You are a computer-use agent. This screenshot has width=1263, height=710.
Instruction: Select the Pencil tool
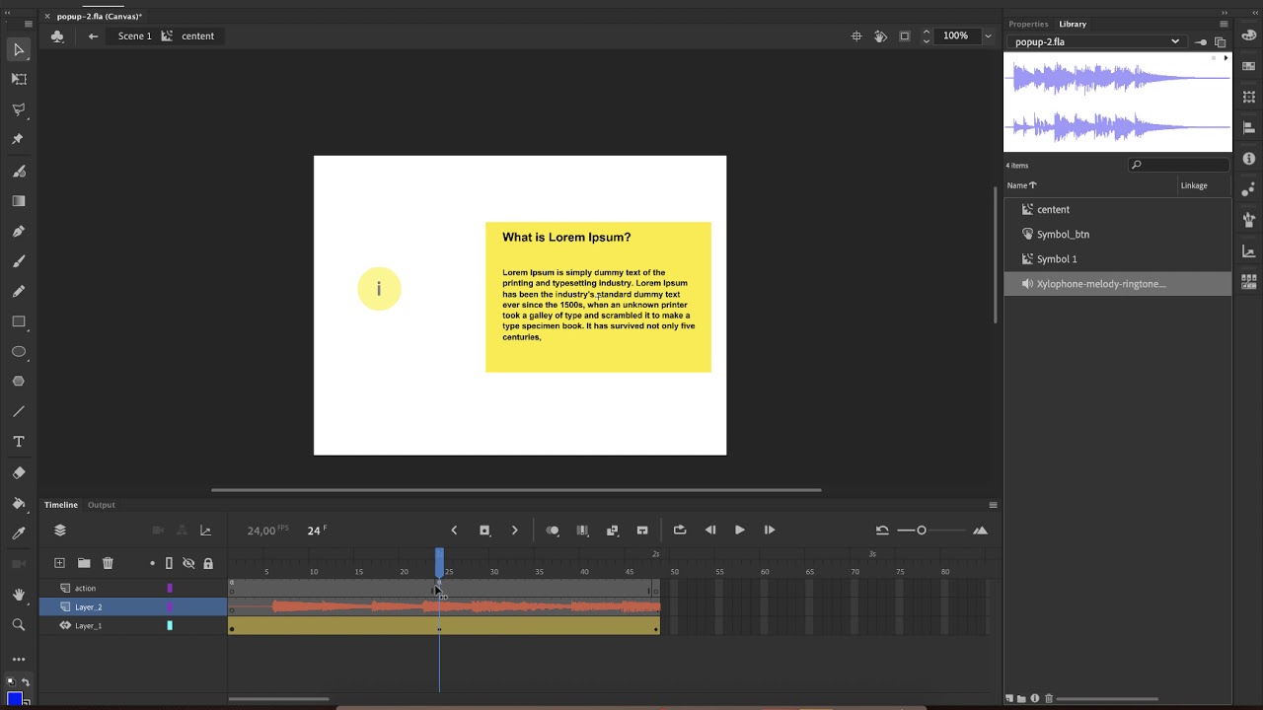pyautogui.click(x=19, y=291)
